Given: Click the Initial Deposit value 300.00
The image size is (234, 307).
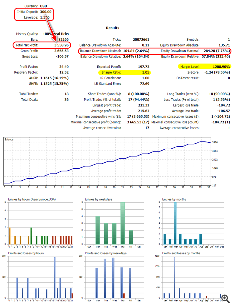Looking at the screenshot, I should (x=46, y=12).
